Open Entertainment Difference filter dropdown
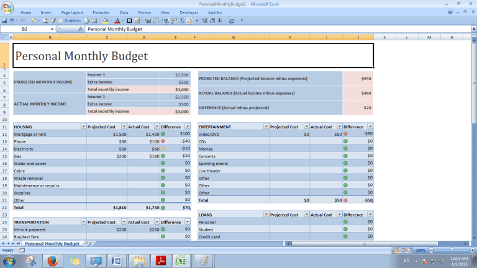Screen dimensions: 477x268 click(x=370, y=127)
